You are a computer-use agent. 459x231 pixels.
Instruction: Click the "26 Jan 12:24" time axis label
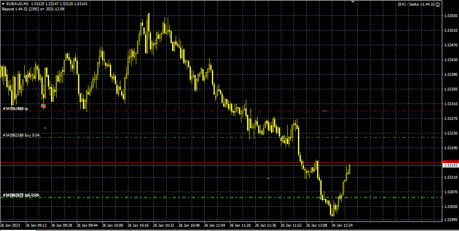pyautogui.click(x=342, y=225)
